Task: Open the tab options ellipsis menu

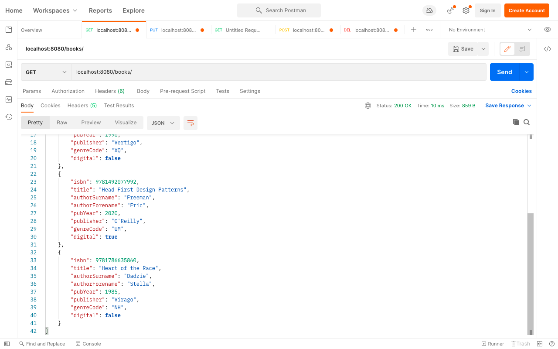Action: click(x=429, y=30)
